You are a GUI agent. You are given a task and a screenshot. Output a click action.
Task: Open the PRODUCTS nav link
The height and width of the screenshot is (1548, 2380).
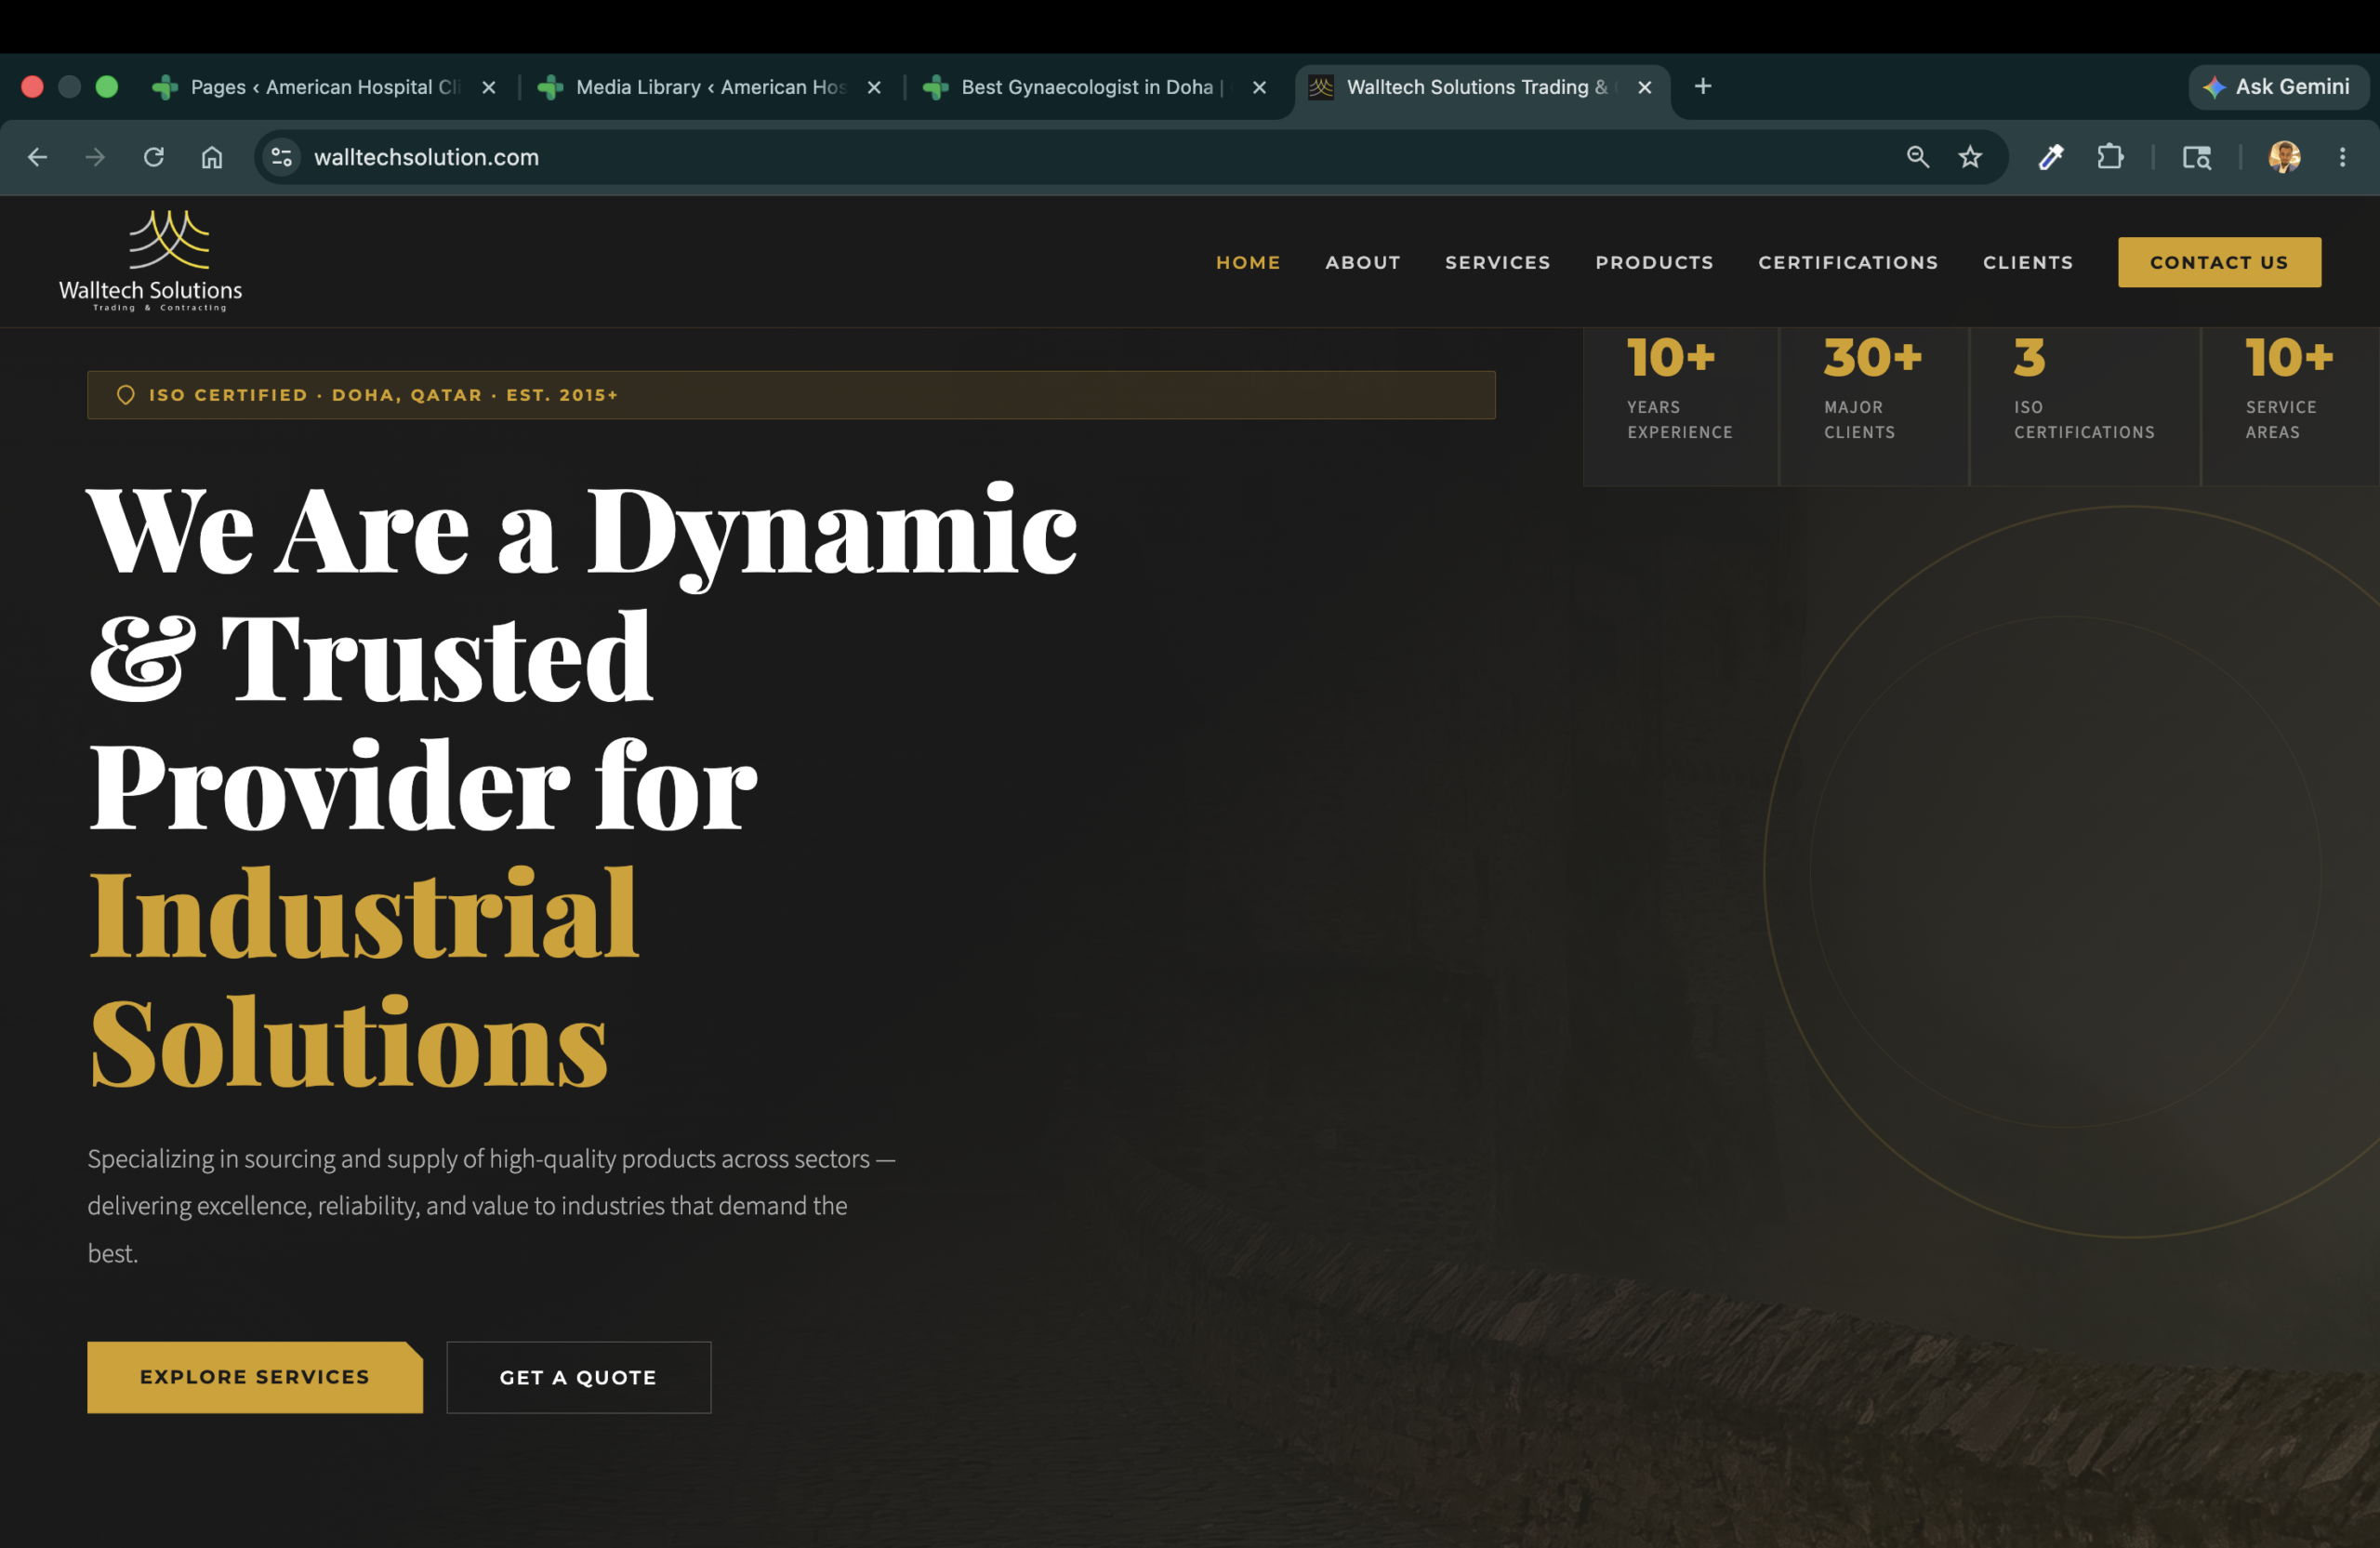(1654, 262)
